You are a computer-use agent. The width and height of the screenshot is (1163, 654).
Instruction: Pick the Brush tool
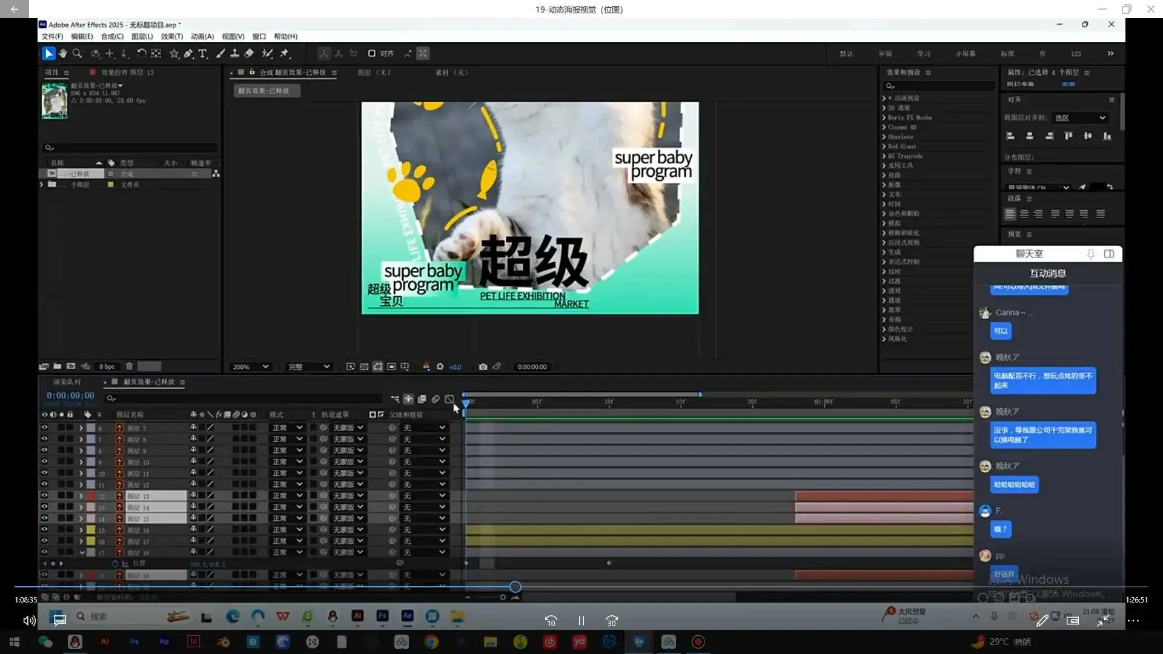(220, 53)
